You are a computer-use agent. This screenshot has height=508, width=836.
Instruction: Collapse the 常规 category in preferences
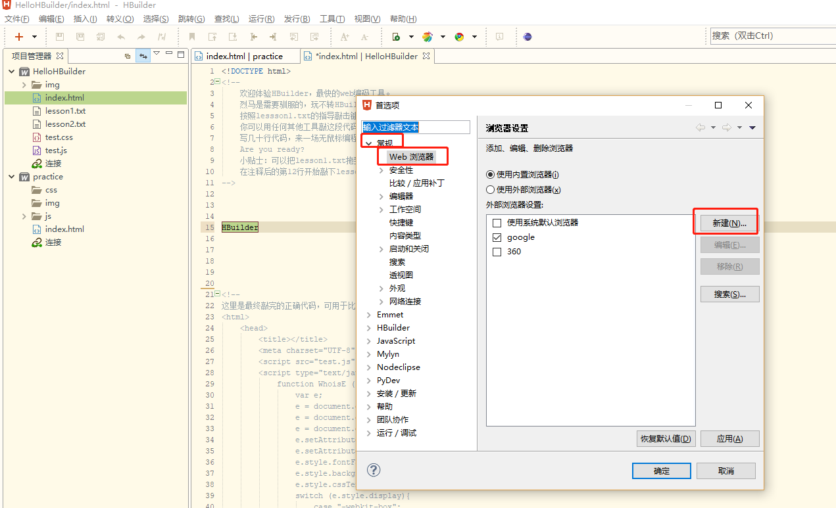point(369,143)
